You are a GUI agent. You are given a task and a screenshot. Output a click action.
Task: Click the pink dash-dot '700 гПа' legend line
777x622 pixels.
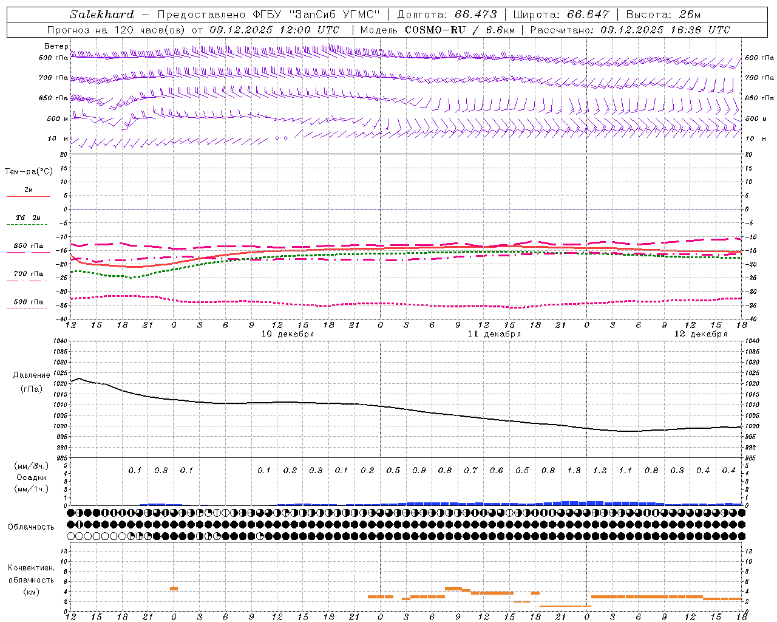(x=28, y=281)
